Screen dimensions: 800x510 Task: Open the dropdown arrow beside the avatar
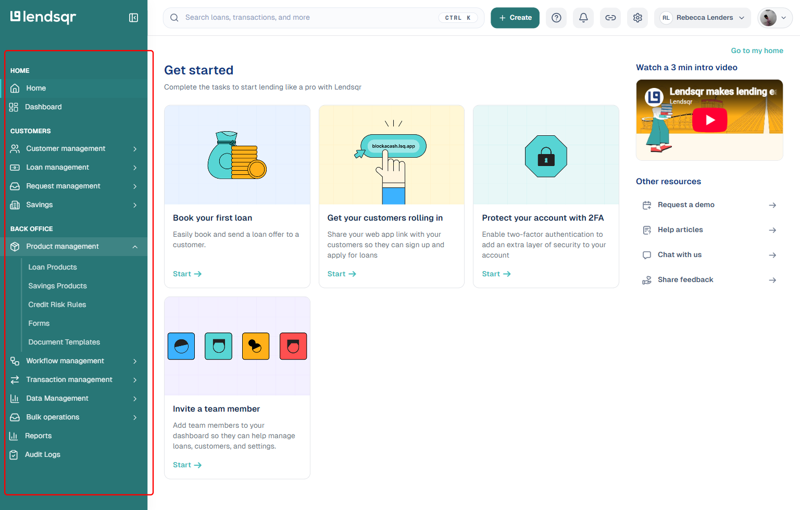click(783, 18)
